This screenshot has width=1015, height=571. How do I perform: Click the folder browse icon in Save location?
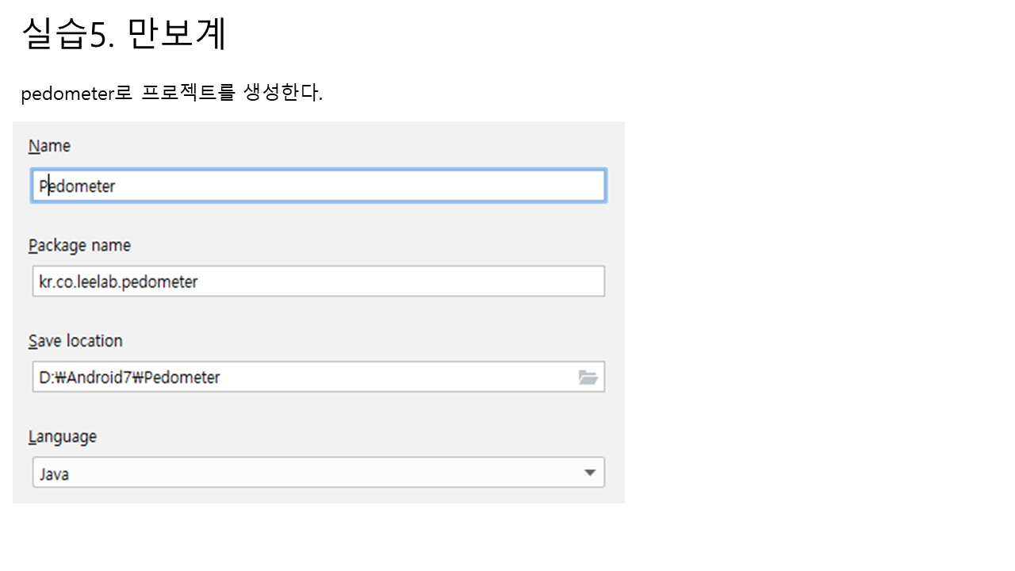pos(588,377)
